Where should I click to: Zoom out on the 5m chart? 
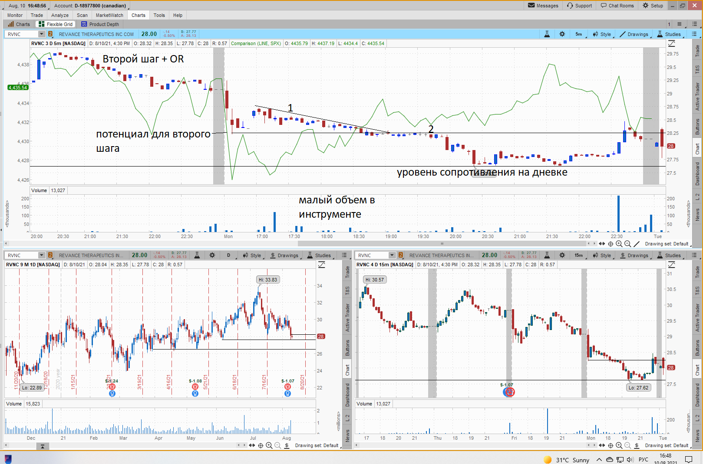tap(627, 244)
